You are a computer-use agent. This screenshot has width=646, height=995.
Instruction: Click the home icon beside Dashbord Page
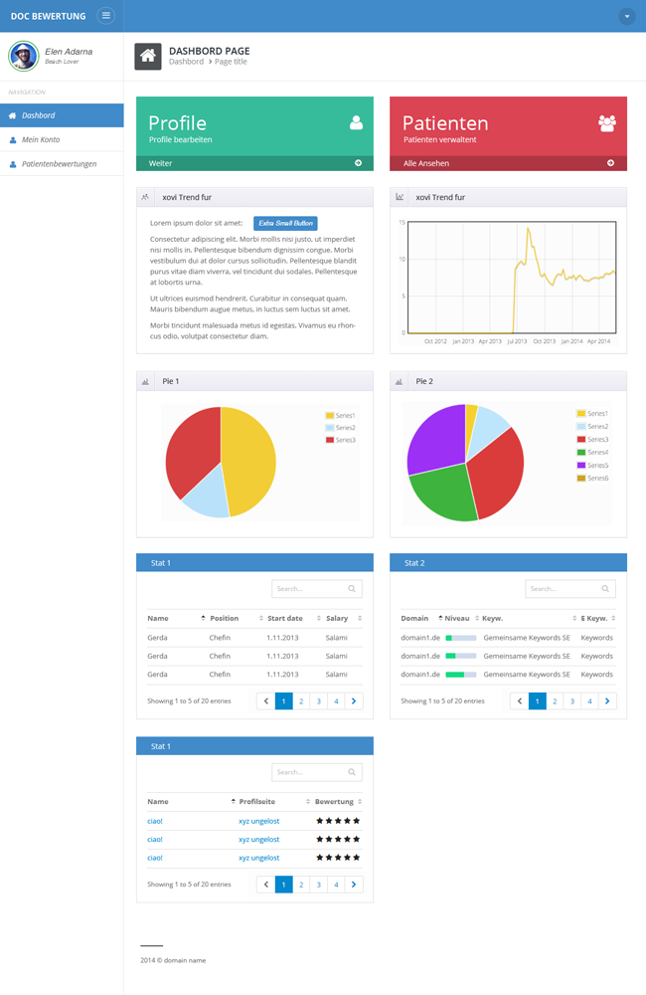coord(148,56)
